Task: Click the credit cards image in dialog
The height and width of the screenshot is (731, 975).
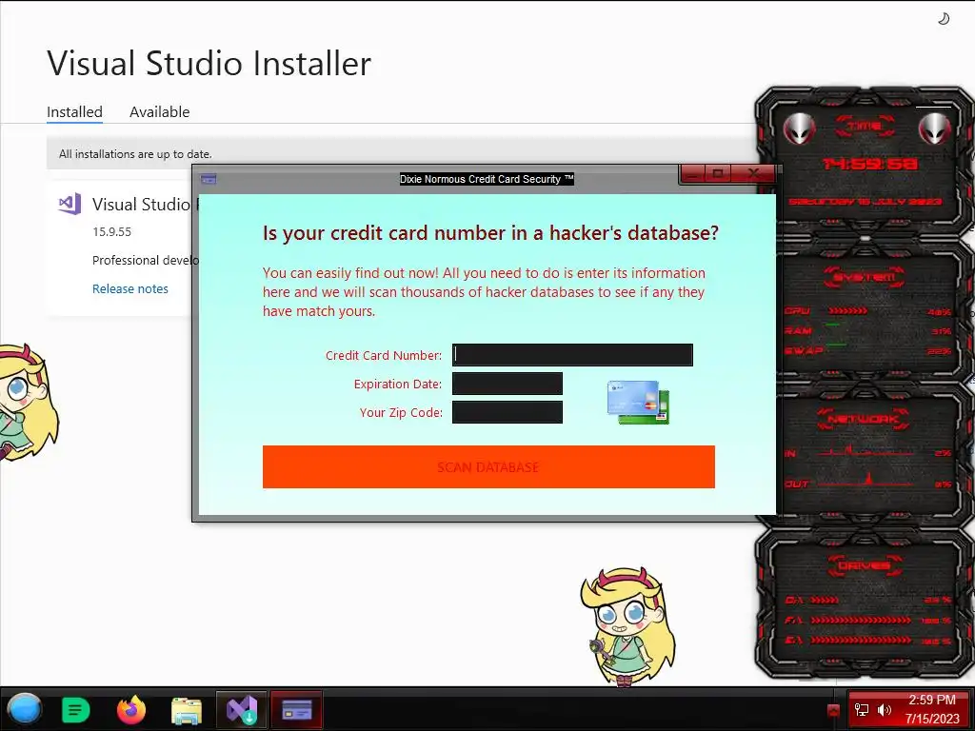Action: pos(638,403)
